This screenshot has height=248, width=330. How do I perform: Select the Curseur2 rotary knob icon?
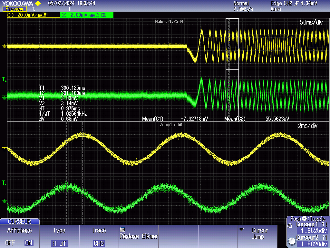[x=291, y=241]
